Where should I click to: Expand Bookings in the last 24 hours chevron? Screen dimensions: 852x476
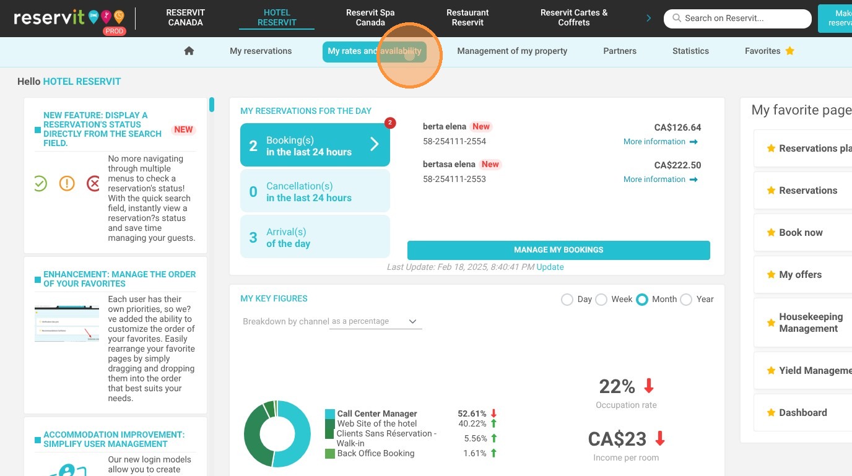click(375, 145)
